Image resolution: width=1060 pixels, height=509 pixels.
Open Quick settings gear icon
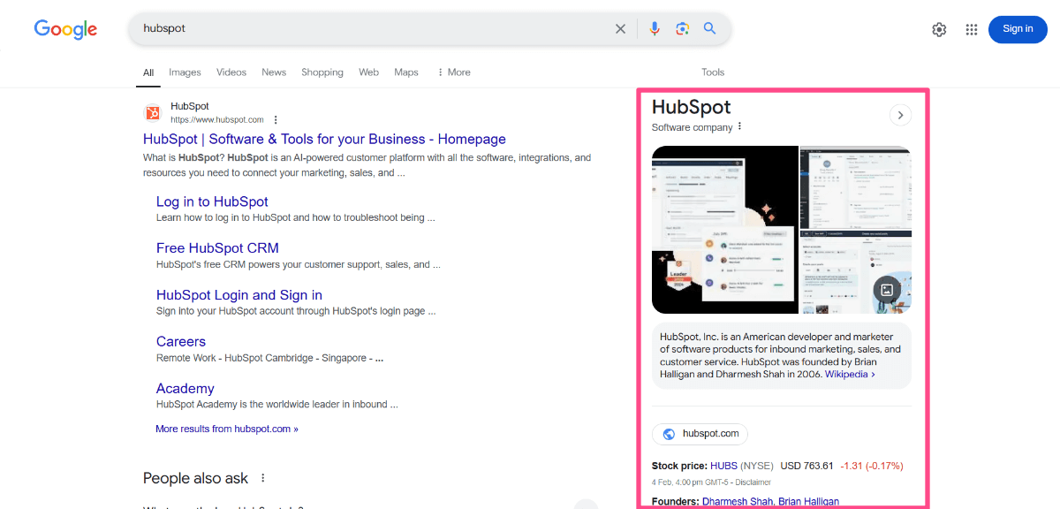pos(939,29)
